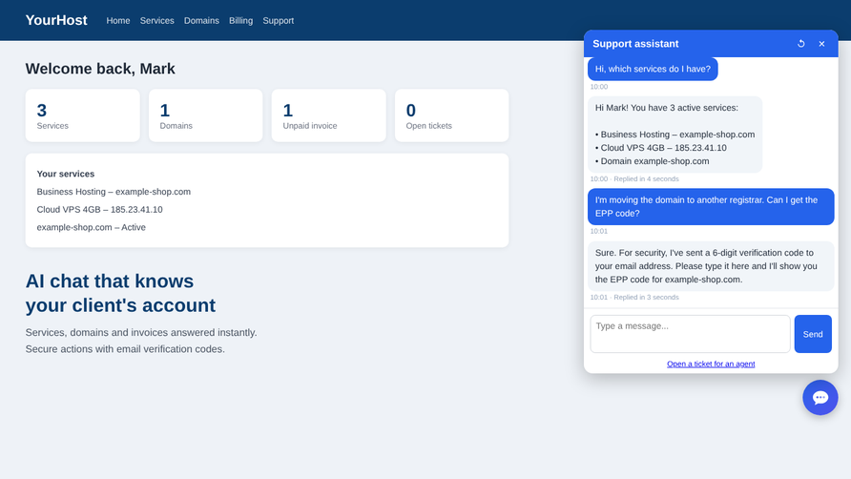Click 'Secure actions with email verification codes.' text
This screenshot has height=479, width=851.
coord(125,349)
